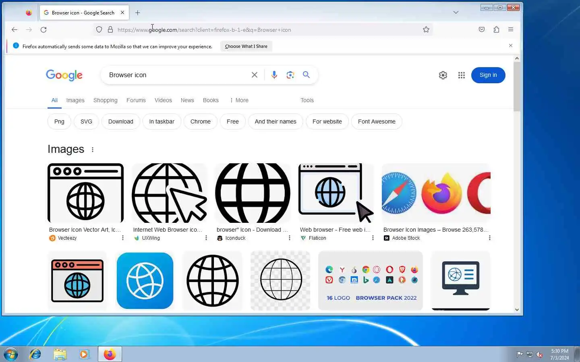
Task: Open Windows Media Player taskbar icon
Action: click(84, 354)
